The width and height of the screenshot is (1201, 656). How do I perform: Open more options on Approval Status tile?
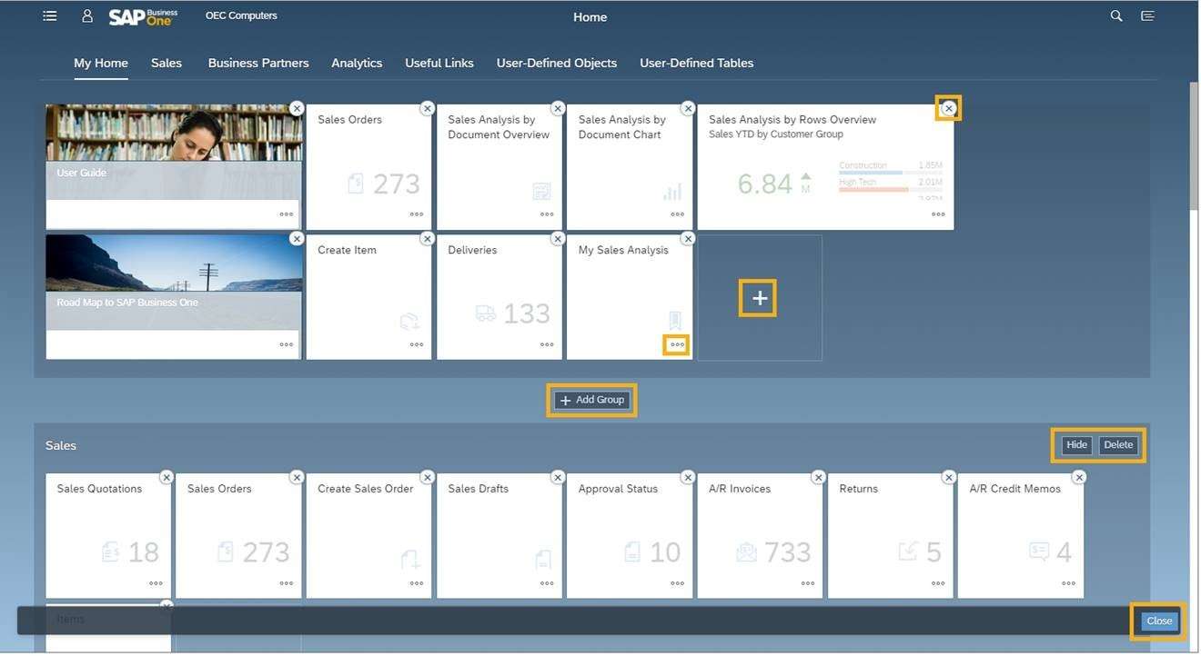[x=677, y=584]
